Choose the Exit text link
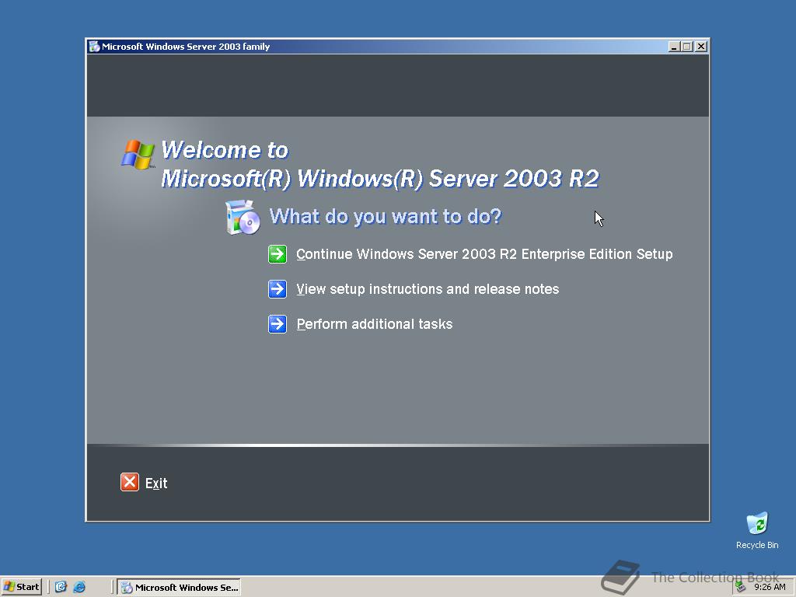This screenshot has height=597, width=796. pos(155,484)
